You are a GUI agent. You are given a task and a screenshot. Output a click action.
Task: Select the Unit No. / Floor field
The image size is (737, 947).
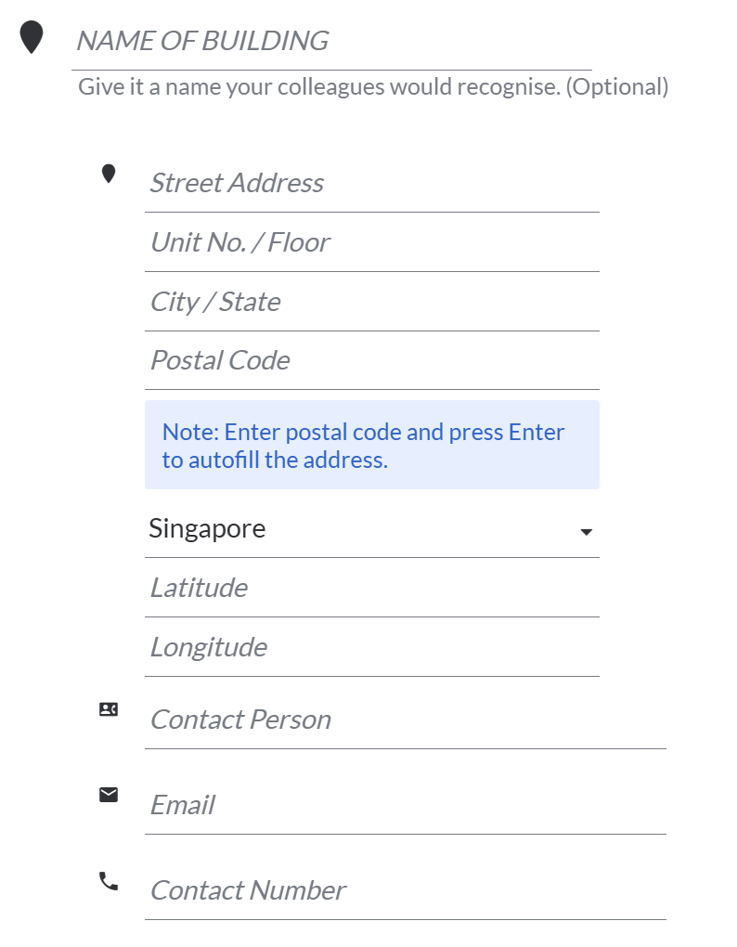371,242
